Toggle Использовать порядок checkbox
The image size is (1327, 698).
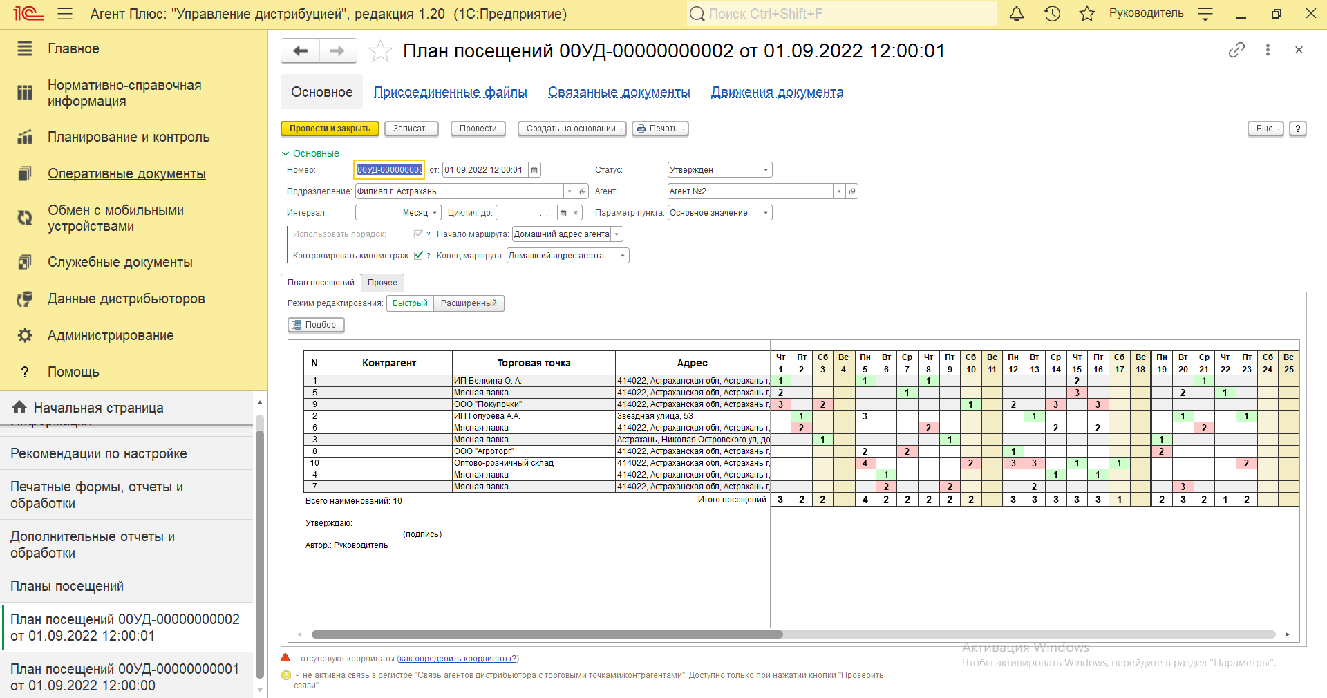(x=418, y=234)
